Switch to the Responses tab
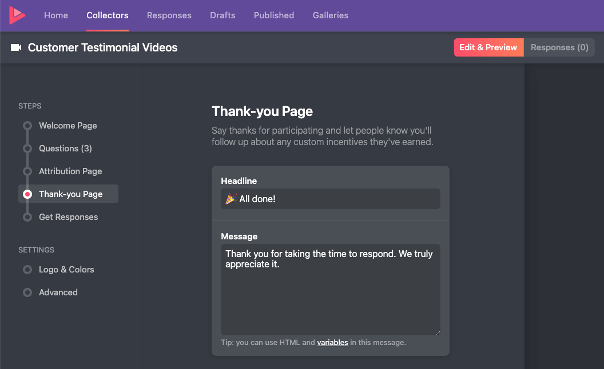The height and width of the screenshot is (369, 604). (169, 15)
